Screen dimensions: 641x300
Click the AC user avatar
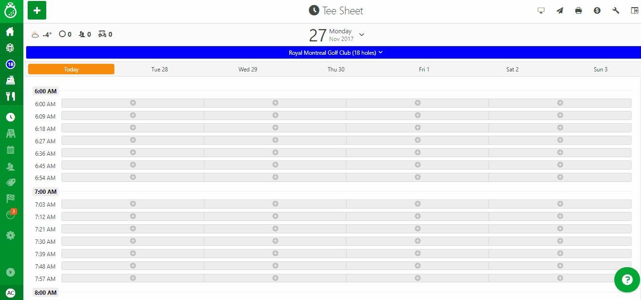[x=10, y=293]
